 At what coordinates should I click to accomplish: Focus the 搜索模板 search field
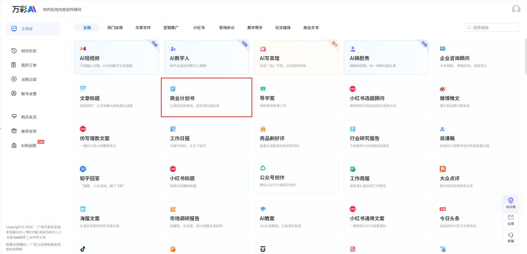coord(491,27)
